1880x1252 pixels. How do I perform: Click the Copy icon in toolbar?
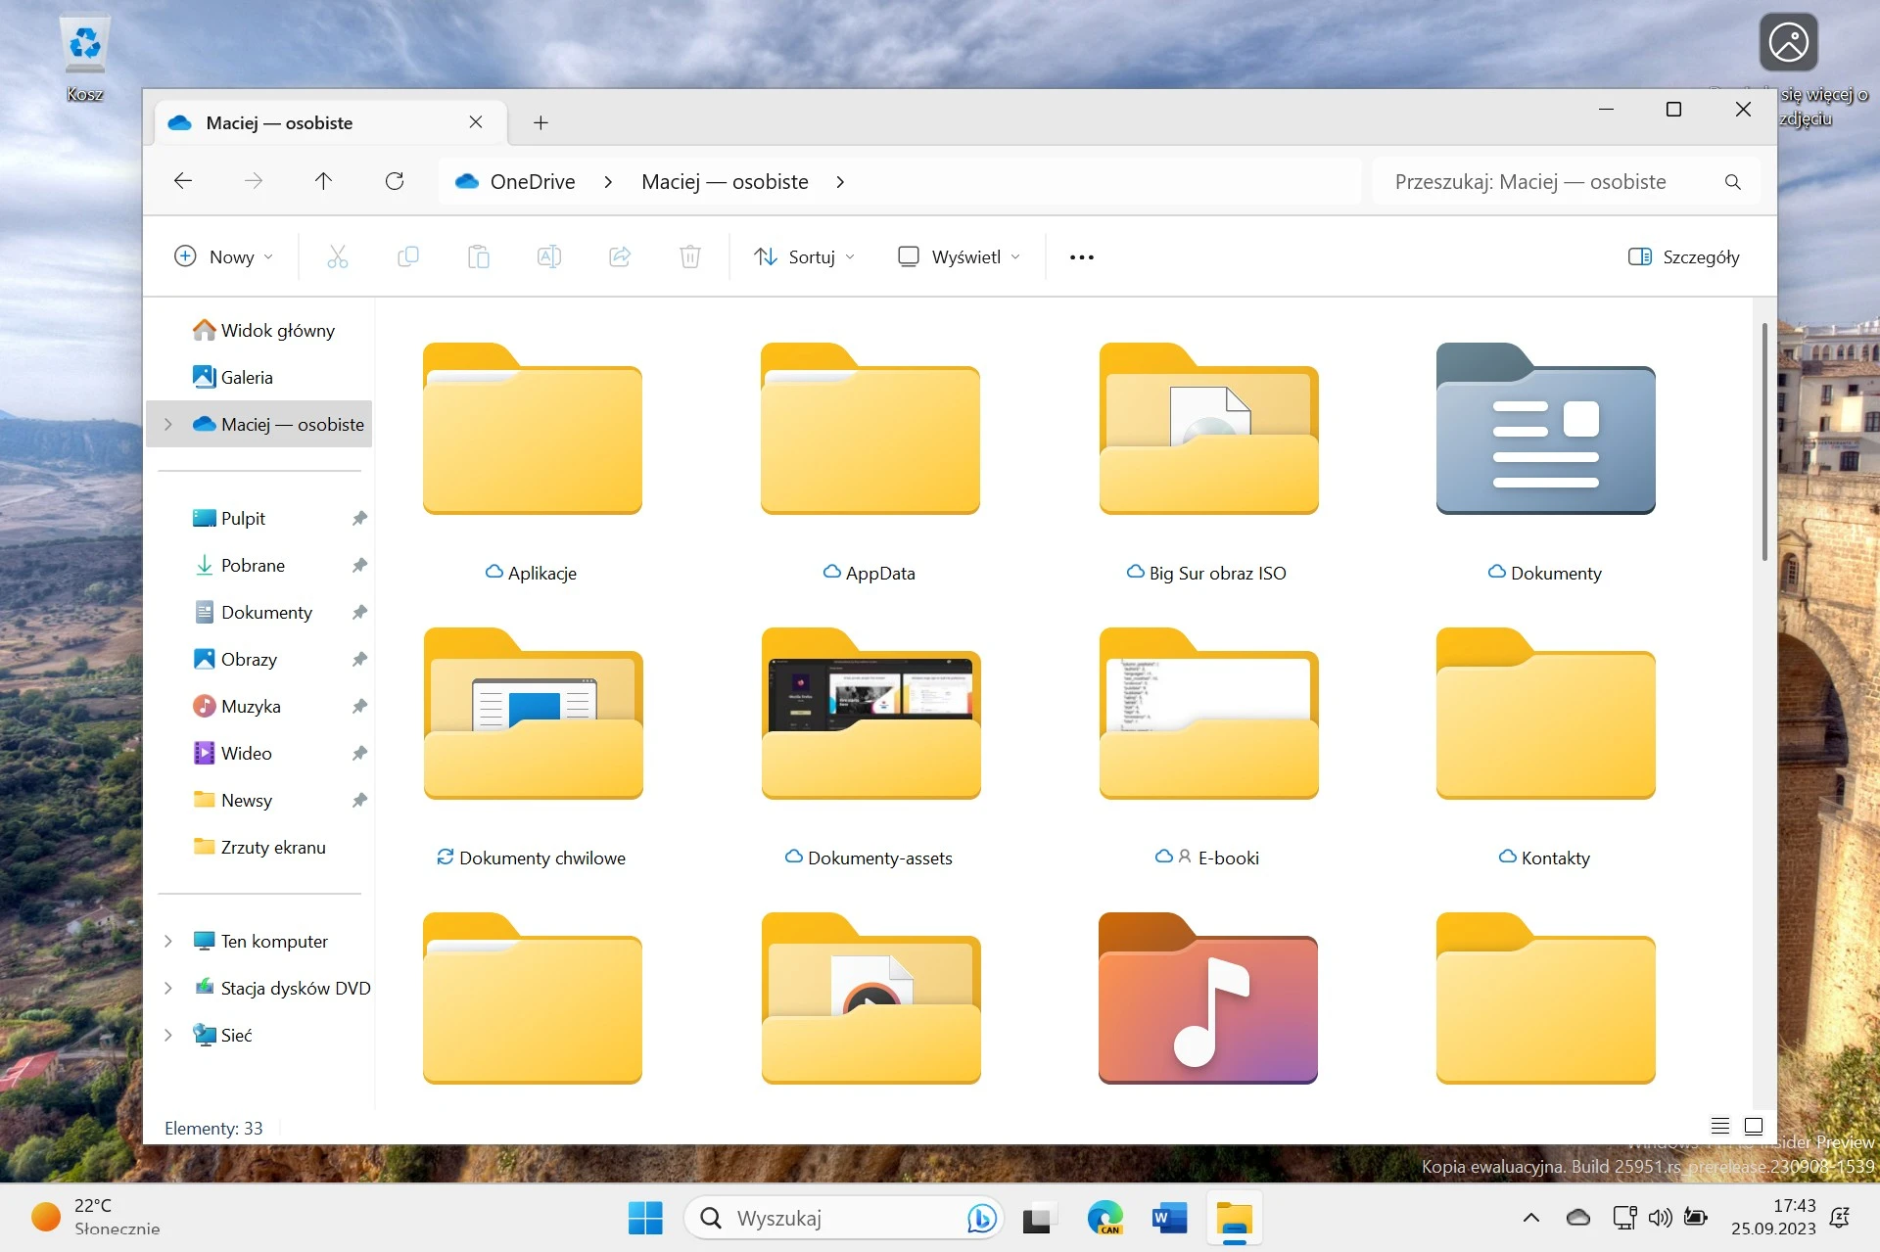click(408, 256)
